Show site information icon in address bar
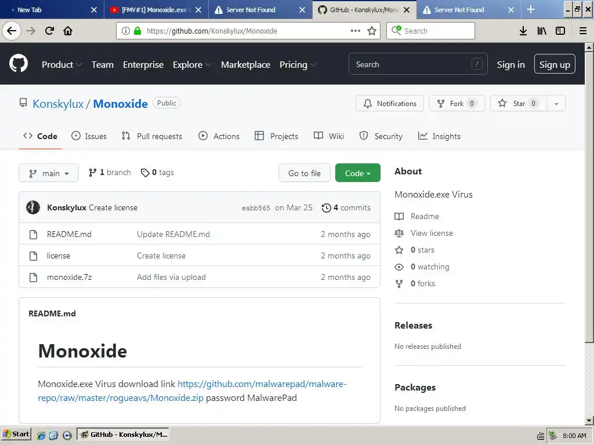The width and height of the screenshot is (594, 445). [126, 31]
